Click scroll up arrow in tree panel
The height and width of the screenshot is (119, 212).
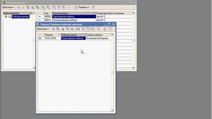click(34, 13)
